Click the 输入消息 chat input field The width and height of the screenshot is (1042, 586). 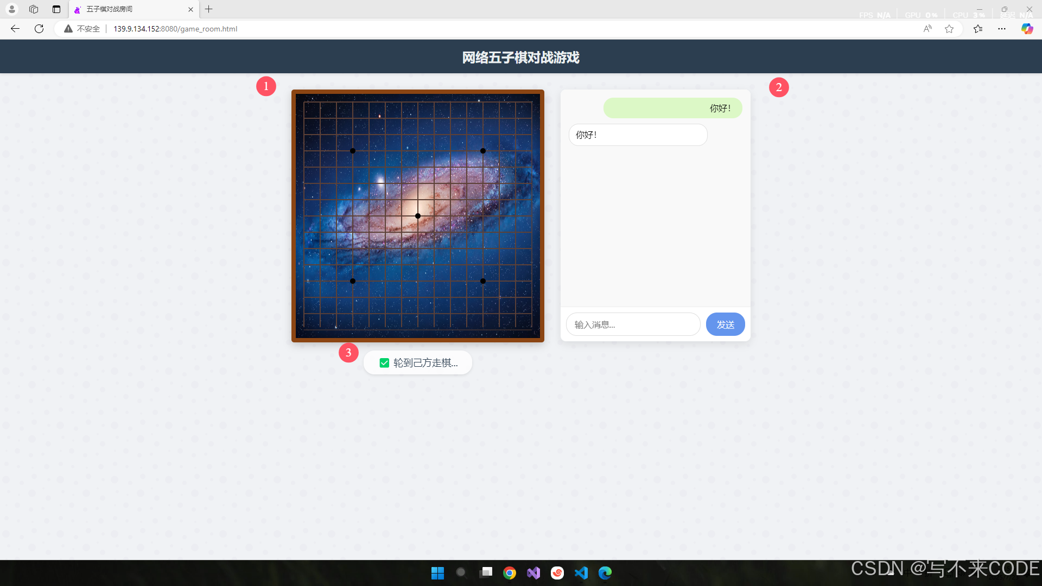633,324
